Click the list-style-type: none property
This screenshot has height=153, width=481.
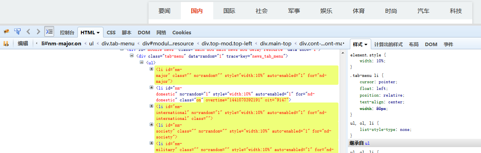(x=386, y=129)
